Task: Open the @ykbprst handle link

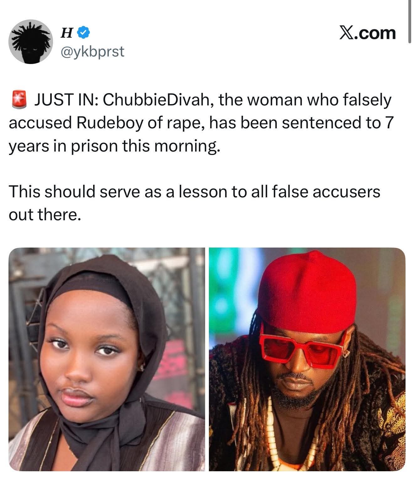Action: pos(92,51)
